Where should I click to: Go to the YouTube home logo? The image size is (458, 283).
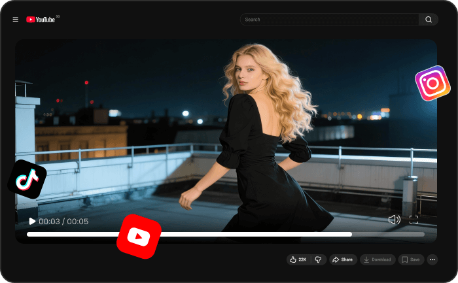click(x=41, y=20)
